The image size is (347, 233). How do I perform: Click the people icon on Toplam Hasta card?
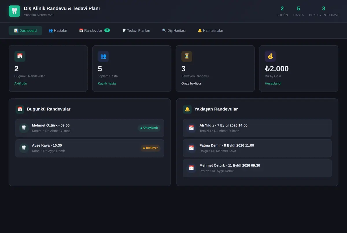click(x=103, y=56)
